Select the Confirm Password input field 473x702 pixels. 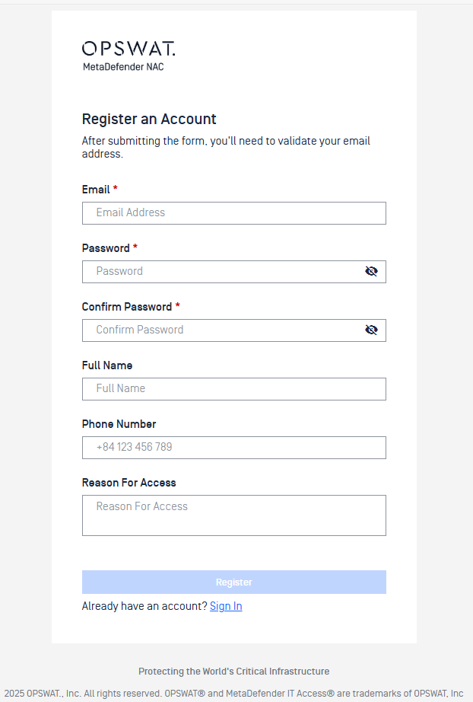pyautogui.click(x=221, y=330)
